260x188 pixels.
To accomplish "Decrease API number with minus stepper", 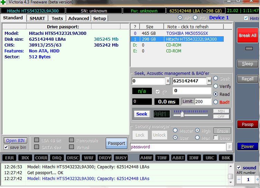I will 239,180.
